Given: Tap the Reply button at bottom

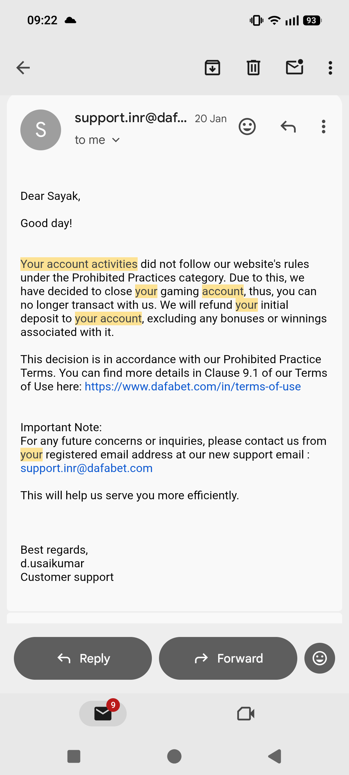Looking at the screenshot, I should tap(83, 658).
